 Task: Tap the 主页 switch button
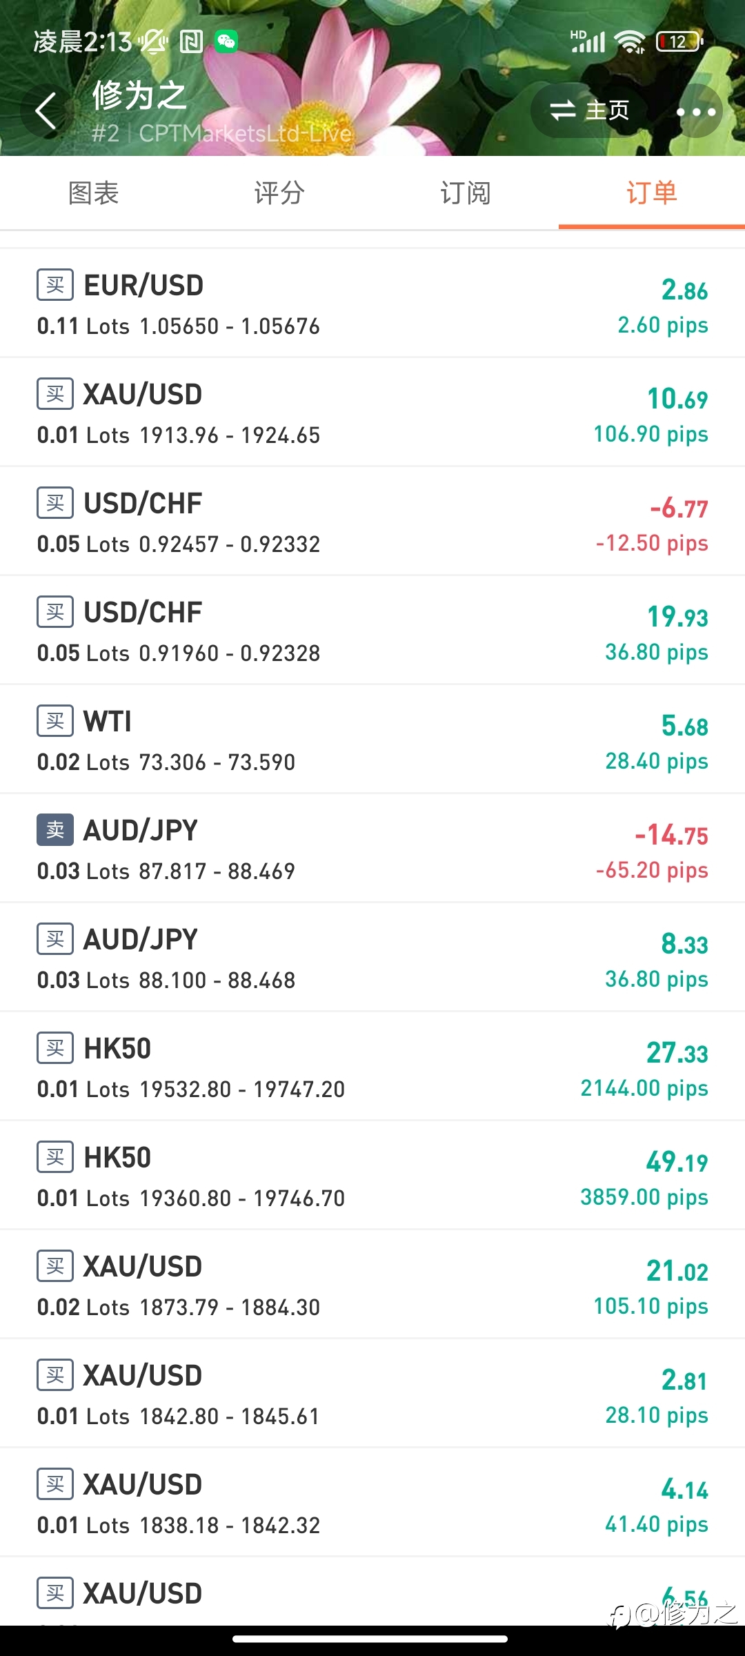pyautogui.click(x=590, y=110)
